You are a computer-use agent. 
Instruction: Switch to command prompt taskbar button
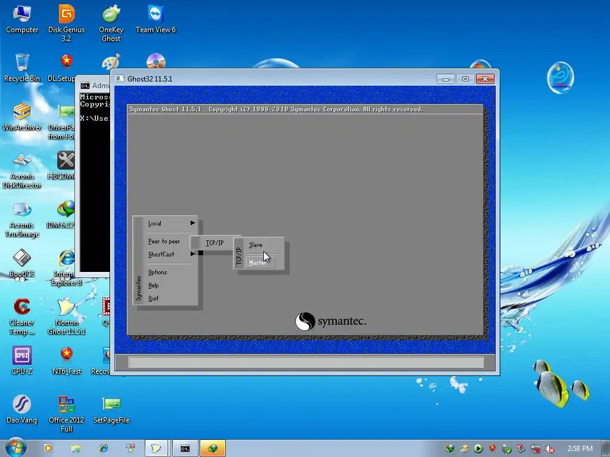pyautogui.click(x=185, y=449)
